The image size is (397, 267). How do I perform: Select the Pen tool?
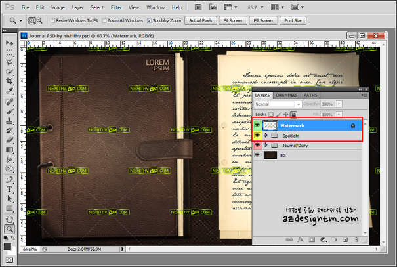[x=9, y=180]
